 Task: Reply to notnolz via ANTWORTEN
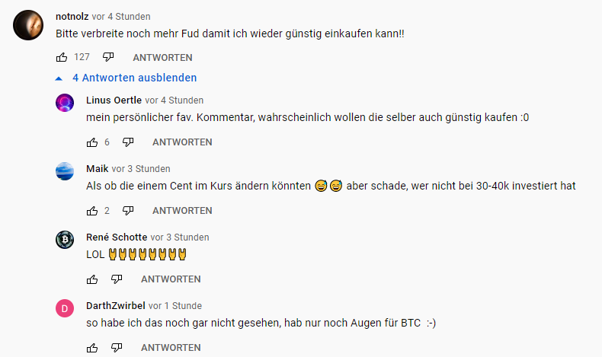coord(163,58)
